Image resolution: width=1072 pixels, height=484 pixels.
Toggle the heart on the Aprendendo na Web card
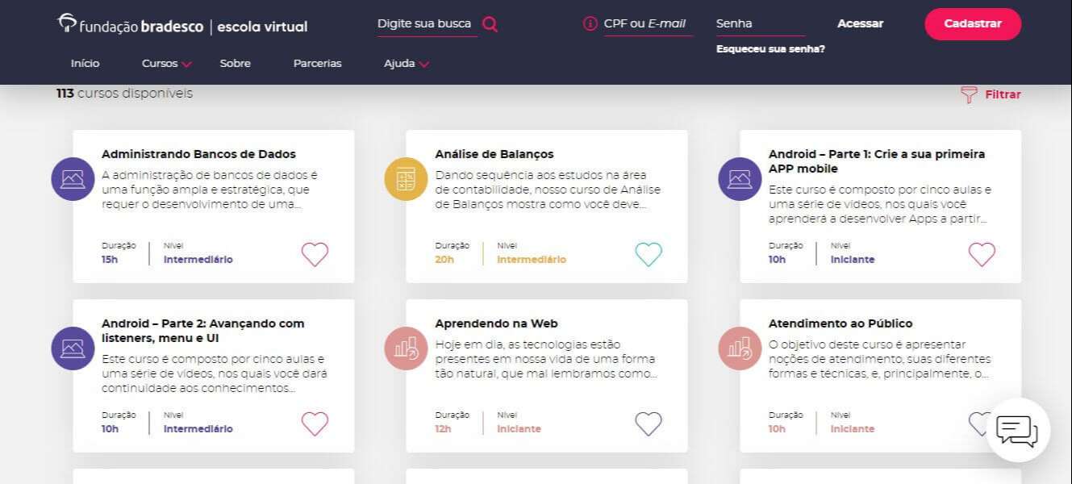click(x=649, y=423)
